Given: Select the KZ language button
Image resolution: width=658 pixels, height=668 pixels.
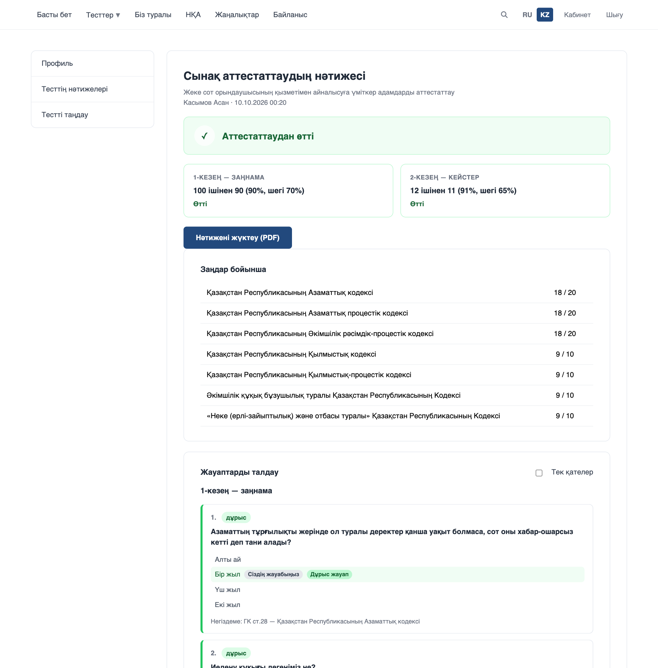Looking at the screenshot, I should (x=545, y=14).
